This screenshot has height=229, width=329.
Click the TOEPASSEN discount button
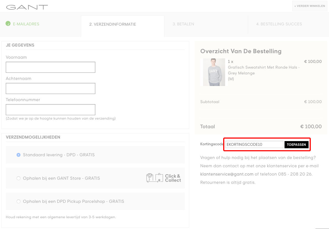pyautogui.click(x=296, y=144)
